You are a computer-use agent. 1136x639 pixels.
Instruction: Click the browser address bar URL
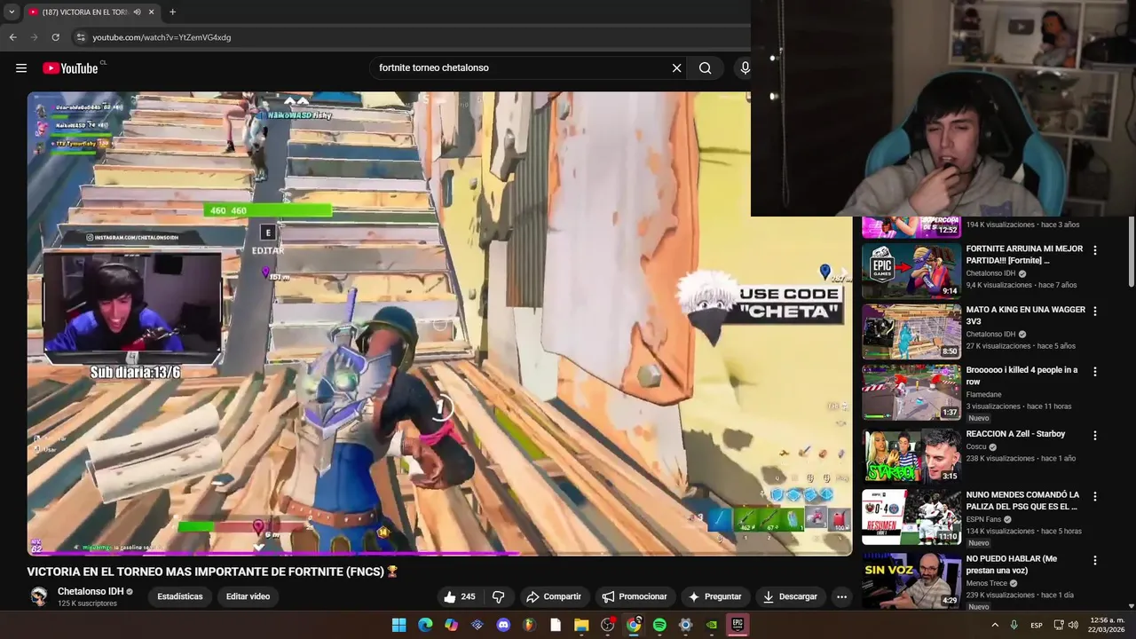[x=162, y=37]
